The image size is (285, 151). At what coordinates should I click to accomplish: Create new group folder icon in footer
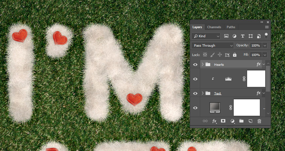pos(241,121)
